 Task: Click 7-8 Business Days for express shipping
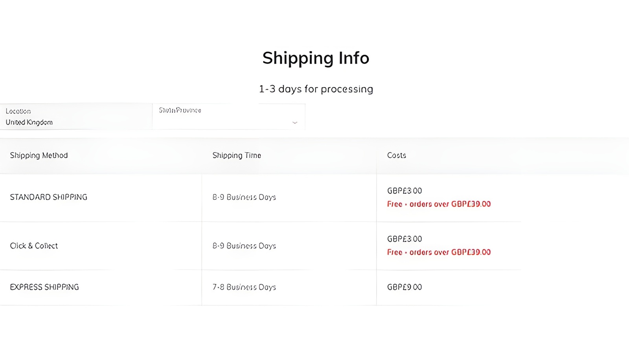[x=245, y=287]
